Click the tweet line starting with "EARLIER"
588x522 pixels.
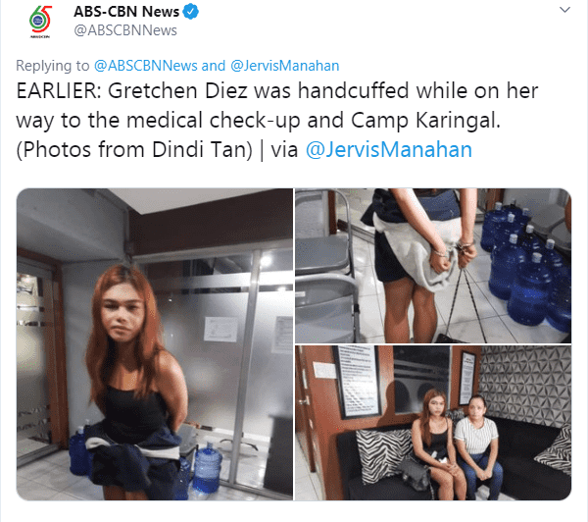click(x=277, y=91)
